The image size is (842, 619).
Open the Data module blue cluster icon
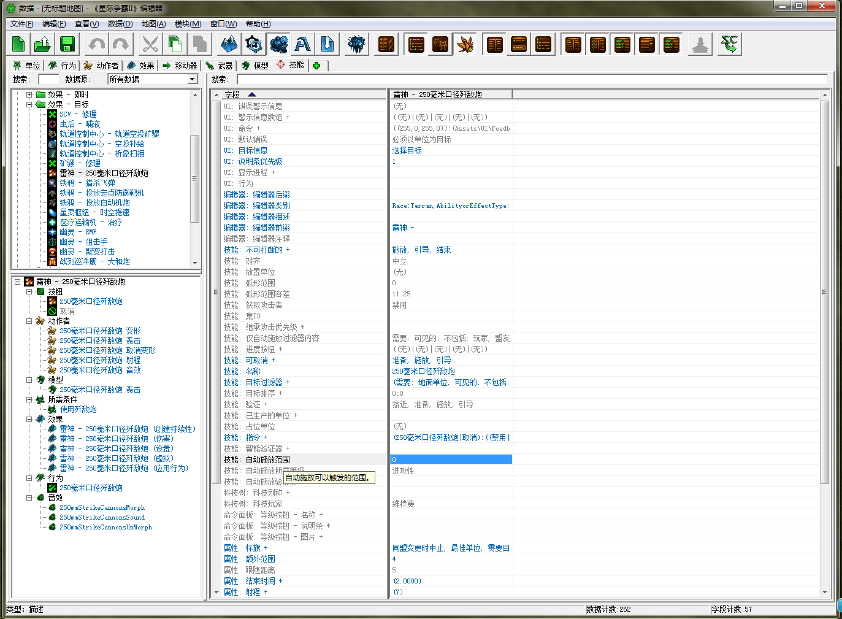278,44
